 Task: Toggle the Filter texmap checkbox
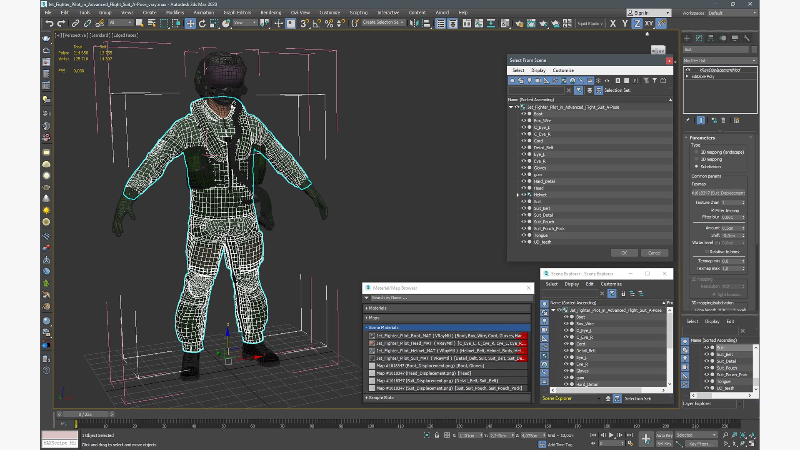click(x=712, y=210)
